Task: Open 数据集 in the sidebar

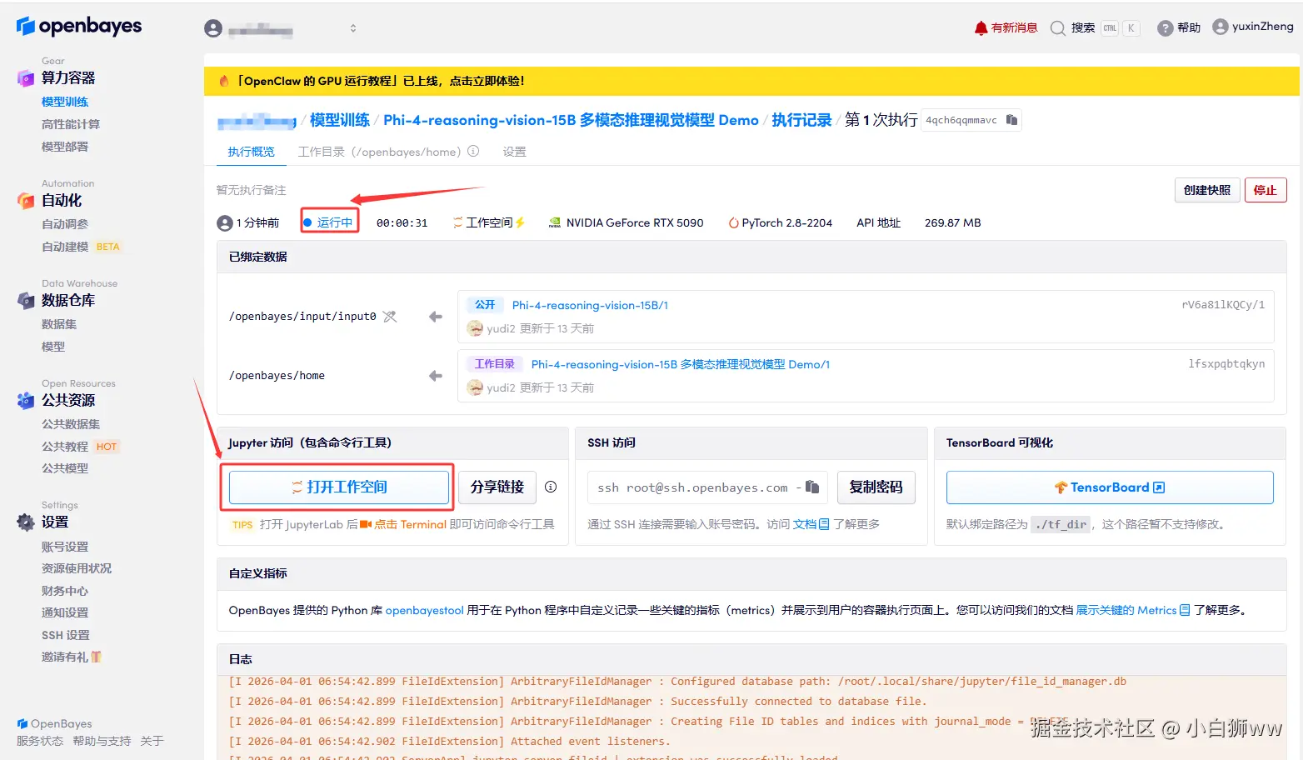Action: tap(59, 324)
